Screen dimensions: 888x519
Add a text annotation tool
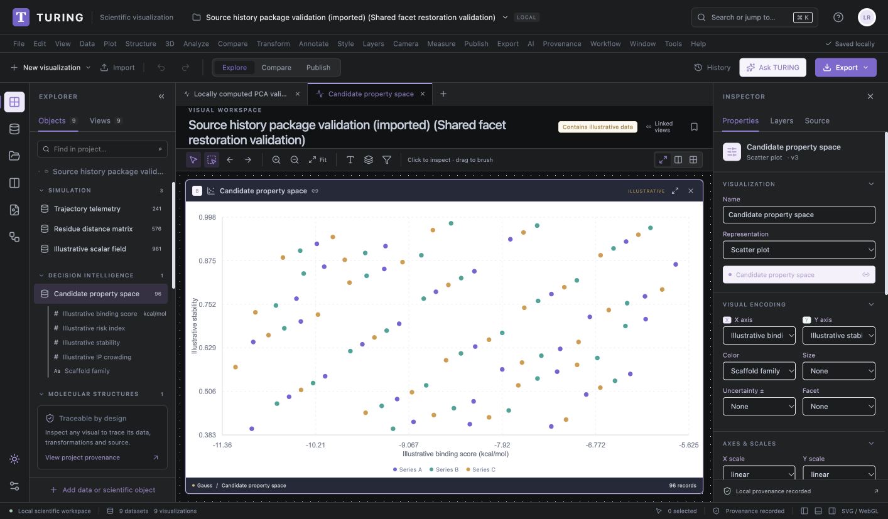(x=350, y=160)
